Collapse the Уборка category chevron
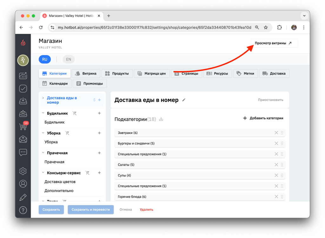The image size is (325, 238). 43,133
